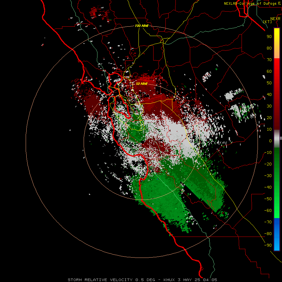Click the "50" value on the scale
This screenshot has width=282, height=282.
point(269,83)
